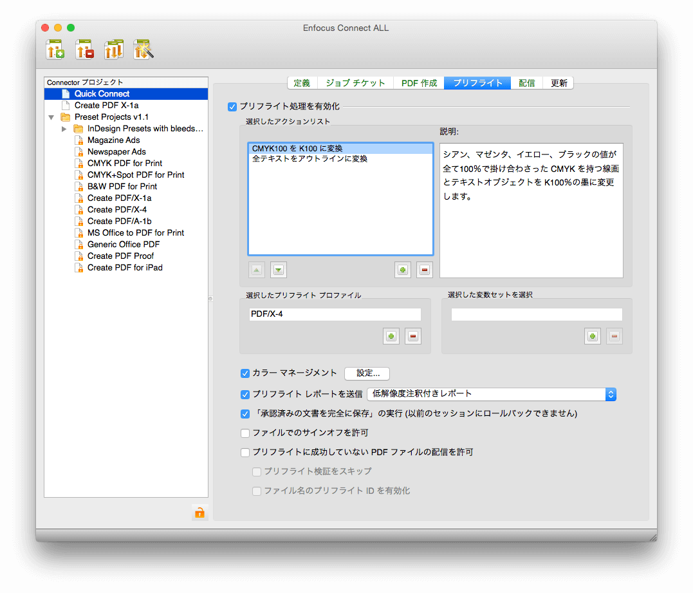Image resolution: width=693 pixels, height=593 pixels.
Task: Add a preflight profile with the green plus
Action: coord(391,336)
